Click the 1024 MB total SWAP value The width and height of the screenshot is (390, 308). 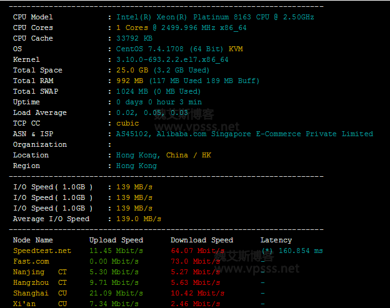coord(132,91)
